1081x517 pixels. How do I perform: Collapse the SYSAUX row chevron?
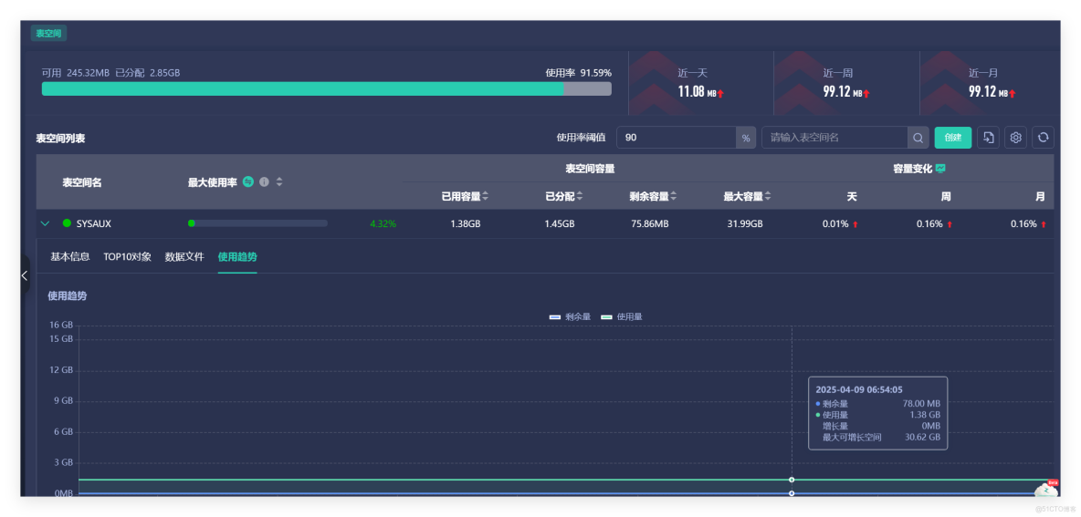pyautogui.click(x=46, y=223)
